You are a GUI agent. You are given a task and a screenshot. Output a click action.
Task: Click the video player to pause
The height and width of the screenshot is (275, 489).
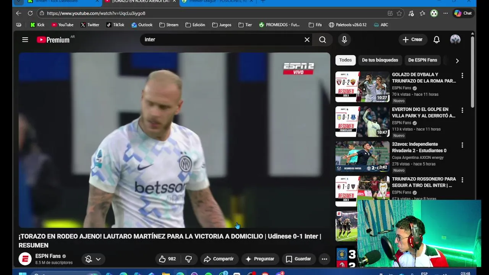[x=174, y=140]
